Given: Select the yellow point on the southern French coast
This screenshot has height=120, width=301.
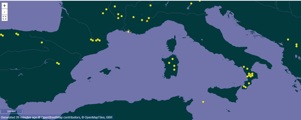Looking at the screenshot, I should [128, 32].
